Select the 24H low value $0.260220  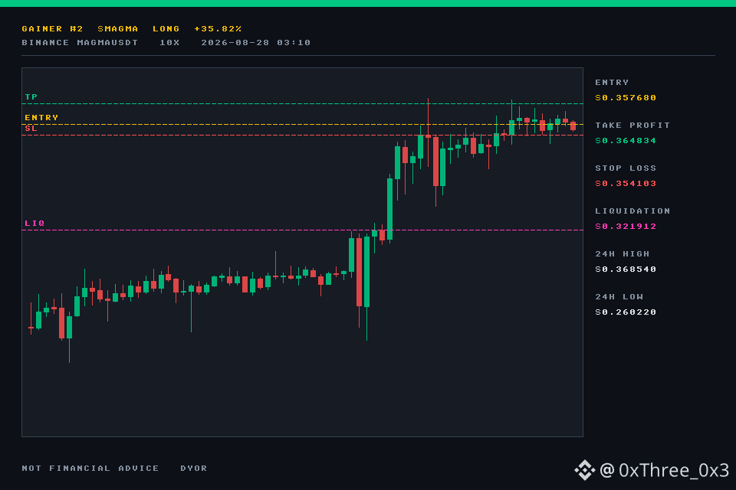(x=626, y=312)
